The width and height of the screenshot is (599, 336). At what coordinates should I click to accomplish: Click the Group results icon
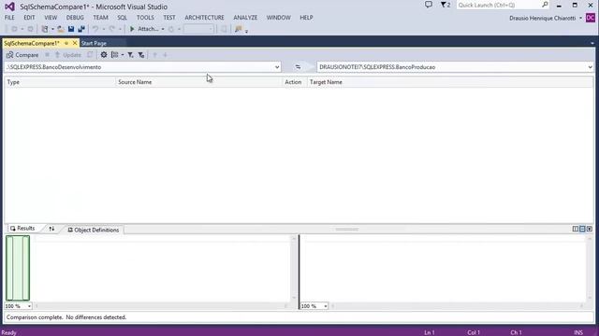pyautogui.click(x=114, y=55)
